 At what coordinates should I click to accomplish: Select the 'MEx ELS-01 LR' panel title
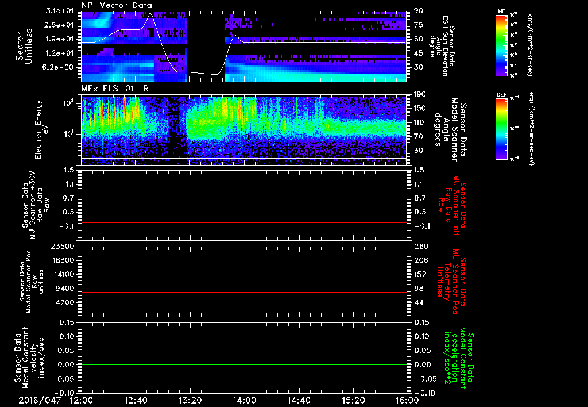pos(114,89)
